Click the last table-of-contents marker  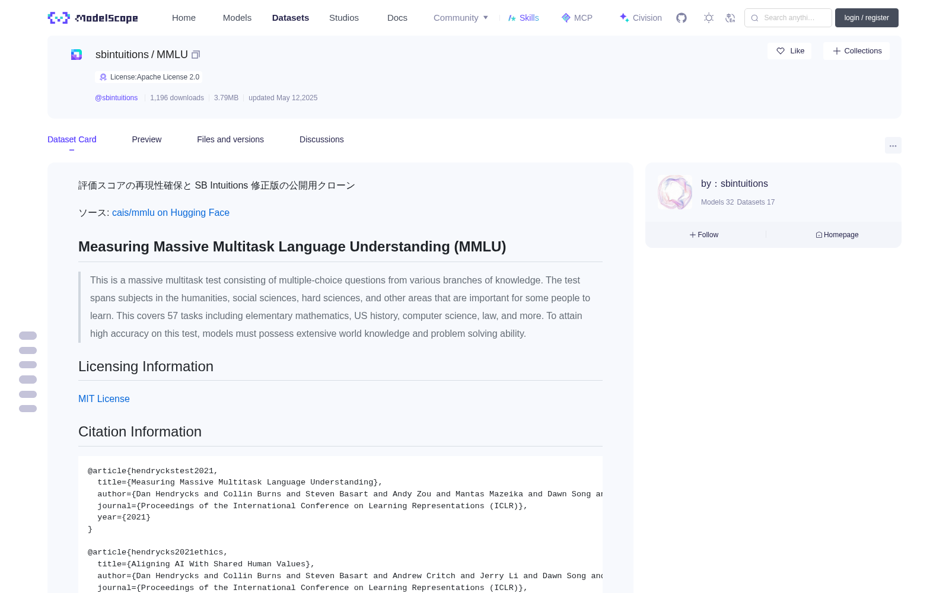28,409
